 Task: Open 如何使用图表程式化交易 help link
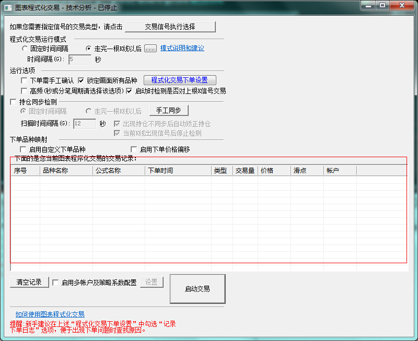[x=50, y=314]
